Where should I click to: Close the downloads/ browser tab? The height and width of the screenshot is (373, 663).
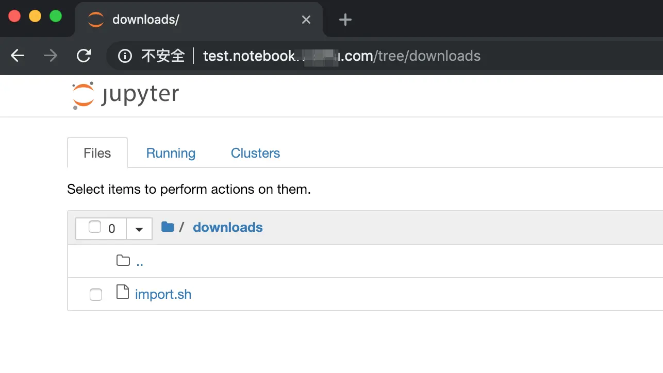[x=306, y=20]
